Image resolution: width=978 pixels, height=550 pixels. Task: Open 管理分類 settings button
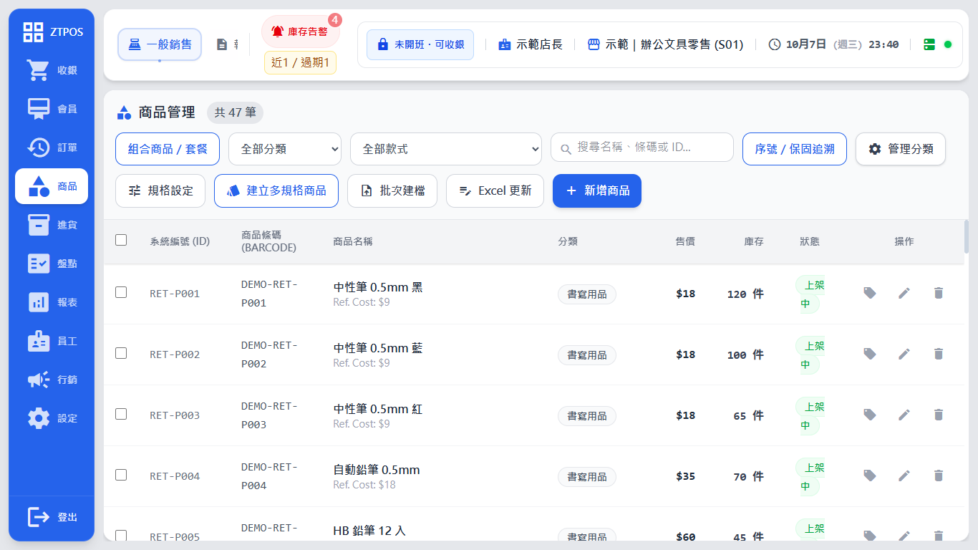[x=901, y=149]
